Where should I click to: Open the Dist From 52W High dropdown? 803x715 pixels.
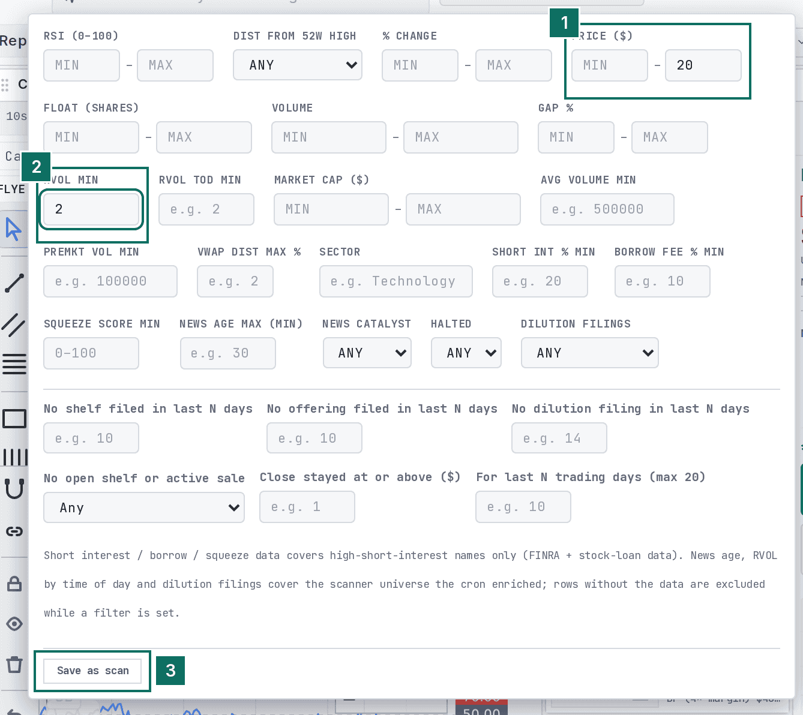click(x=298, y=65)
